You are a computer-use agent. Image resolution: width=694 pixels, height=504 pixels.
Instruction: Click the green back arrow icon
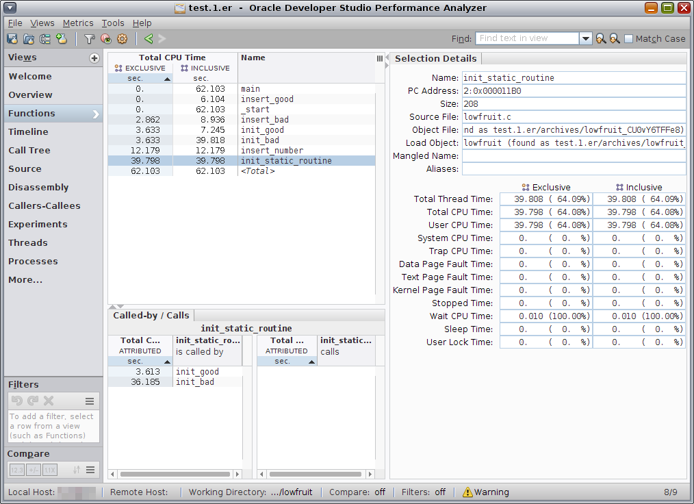[148, 39]
